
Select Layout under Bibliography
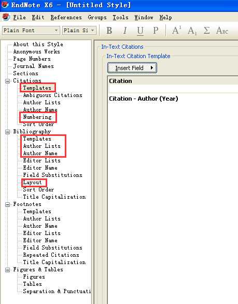click(32, 183)
